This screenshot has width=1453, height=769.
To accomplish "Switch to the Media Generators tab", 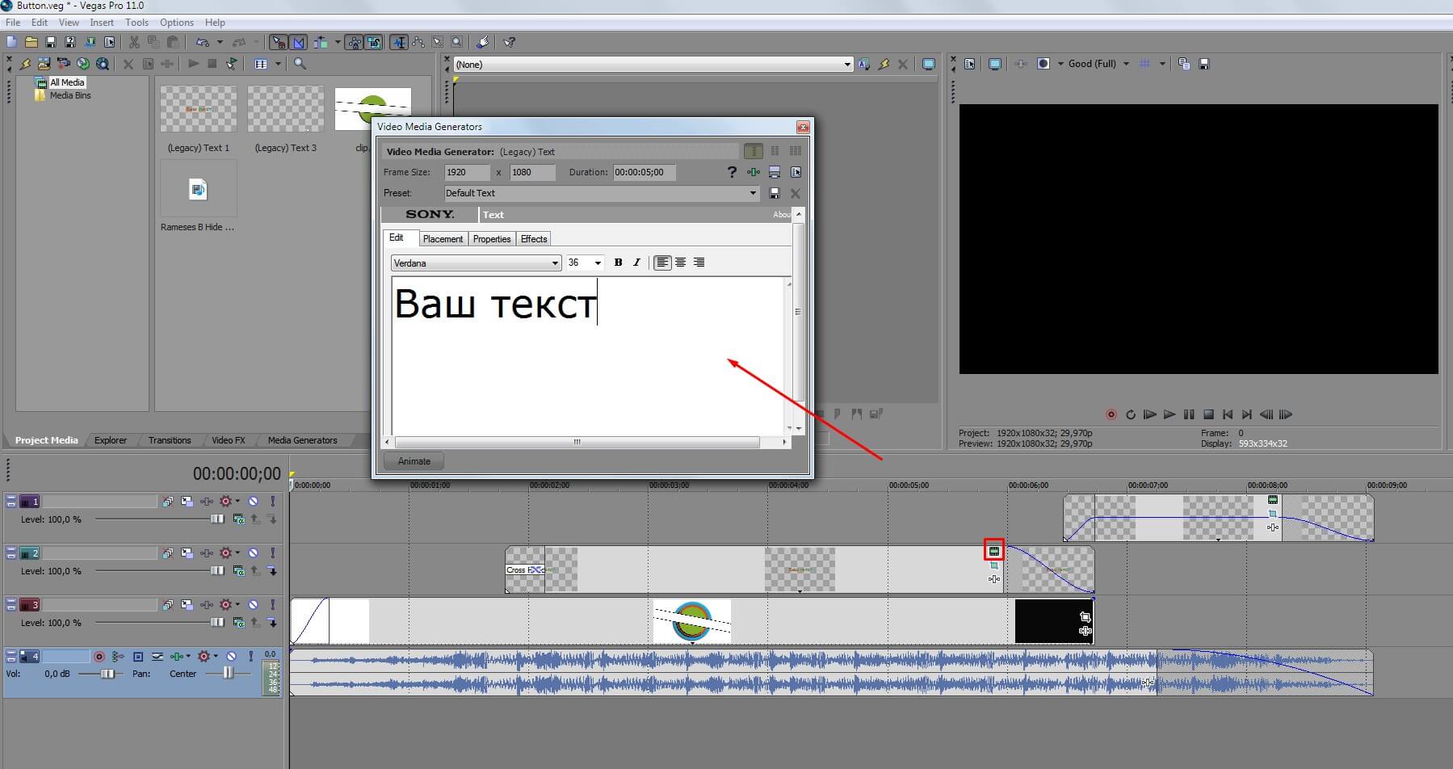I will tap(302, 440).
